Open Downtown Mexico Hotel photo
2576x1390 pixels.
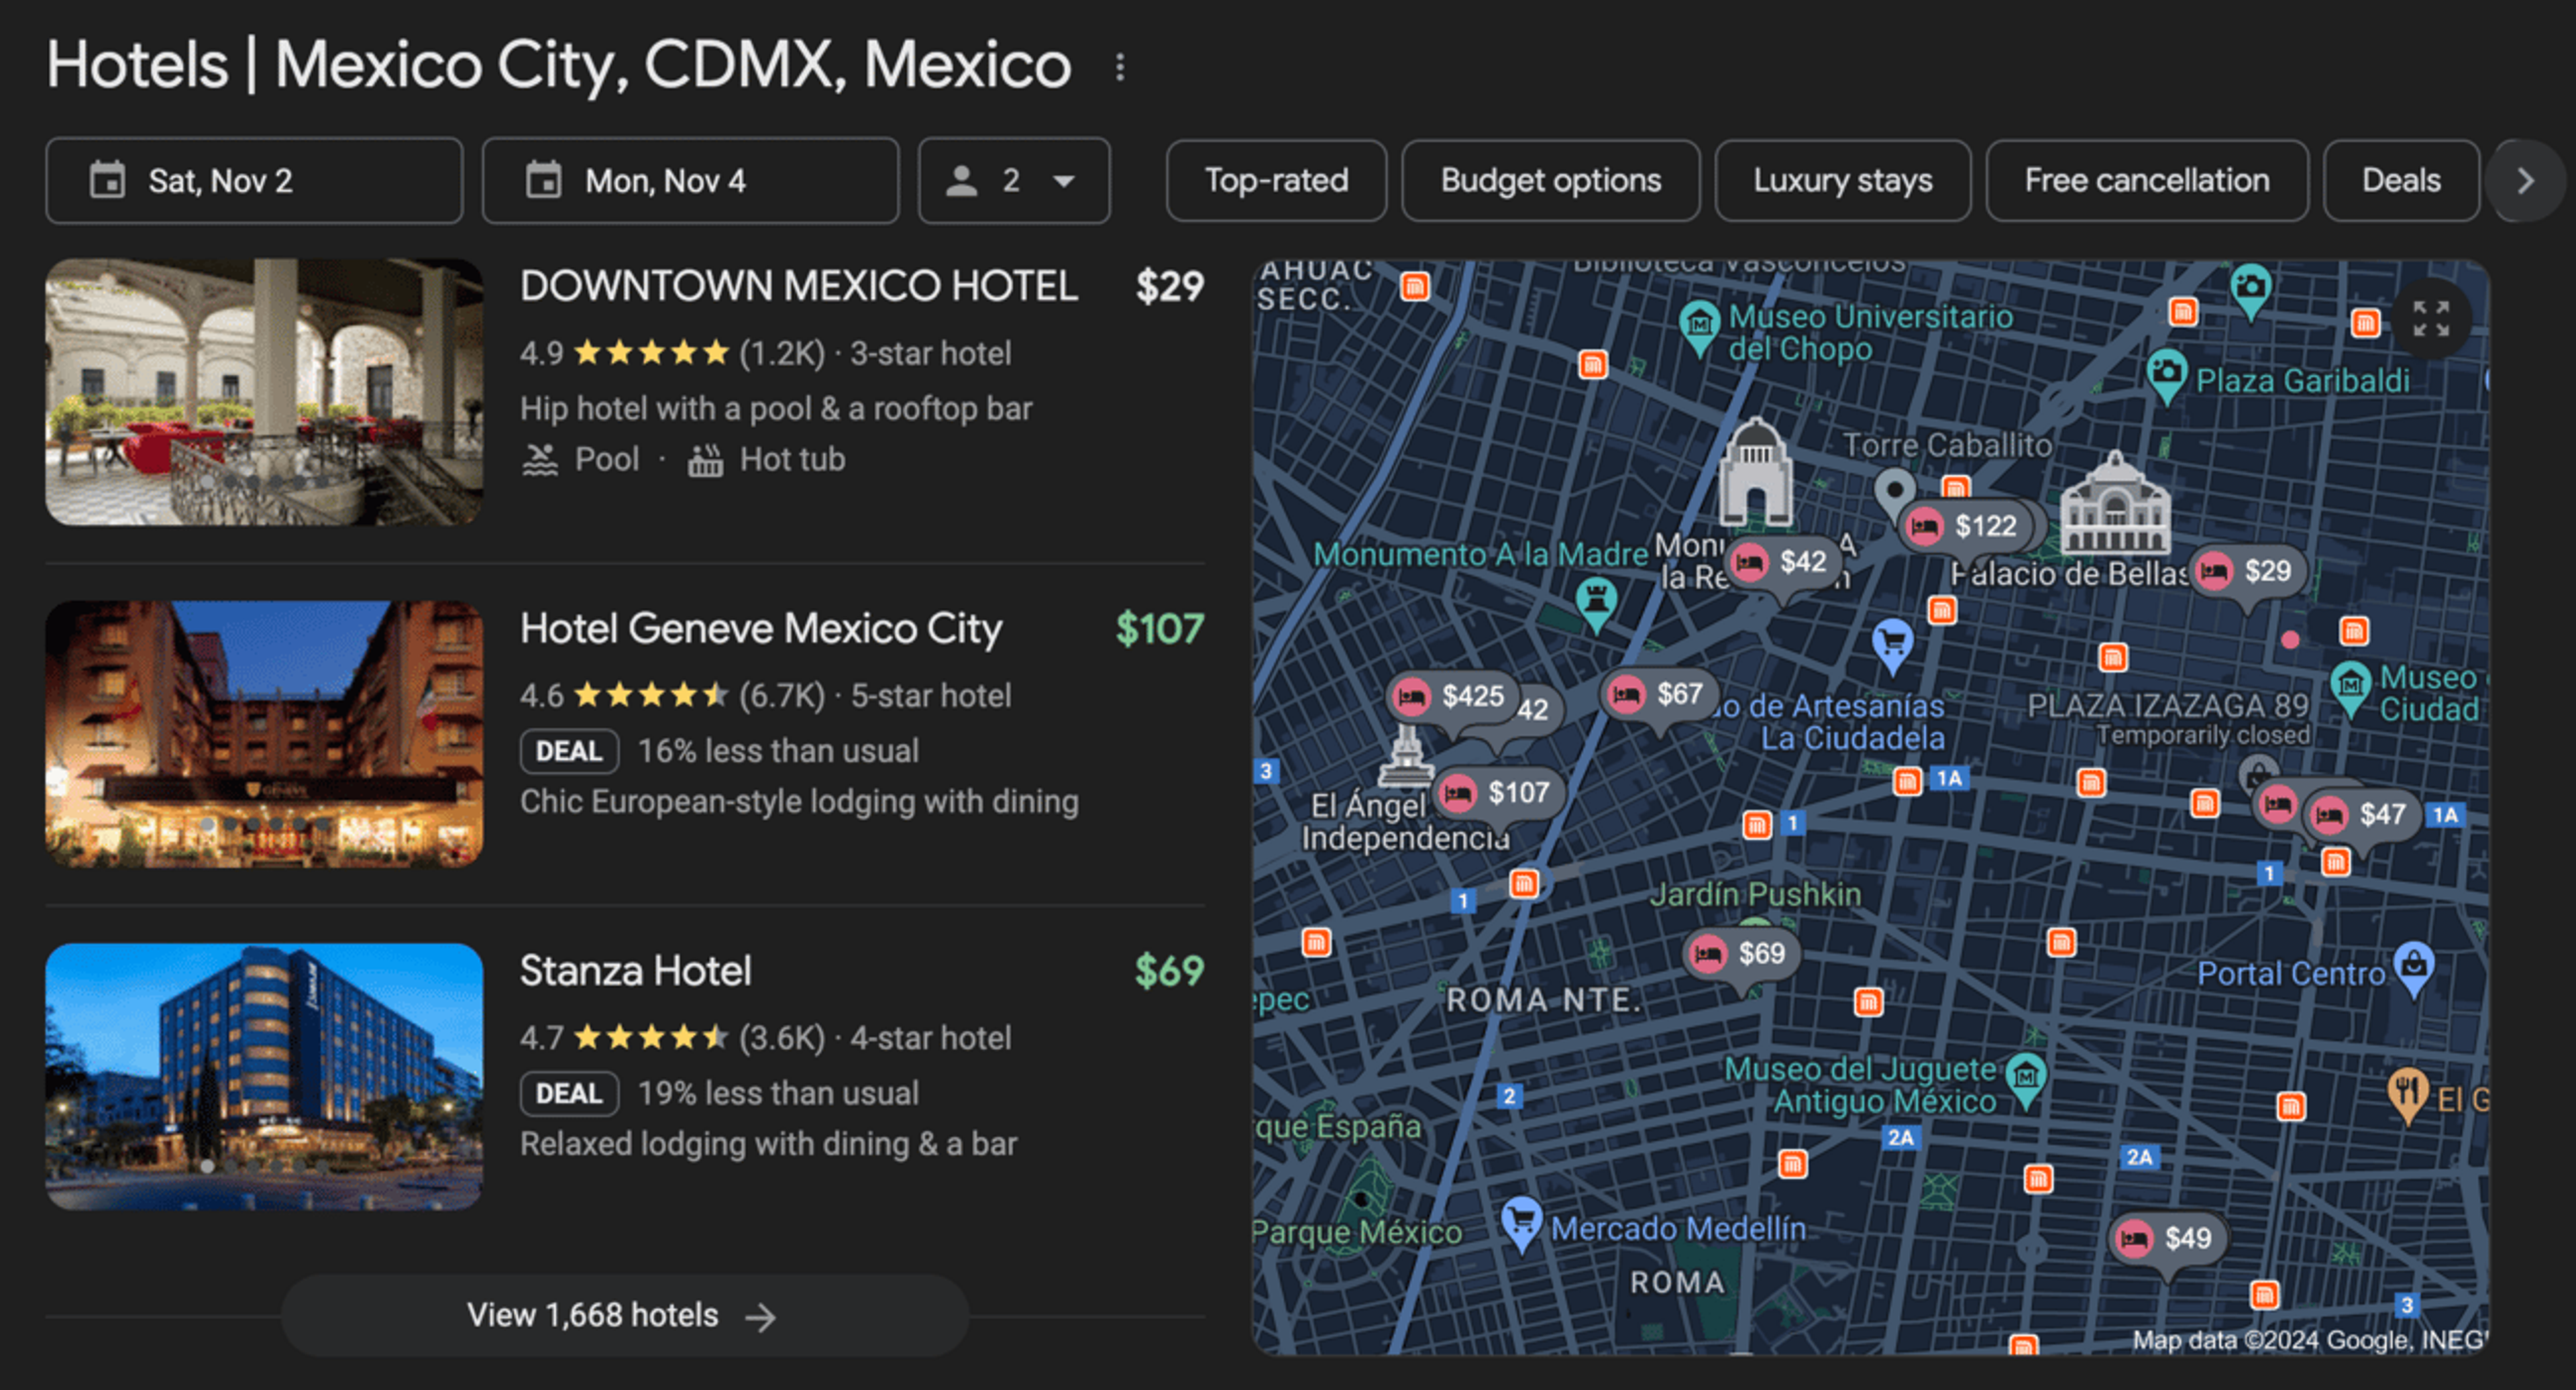coord(264,392)
